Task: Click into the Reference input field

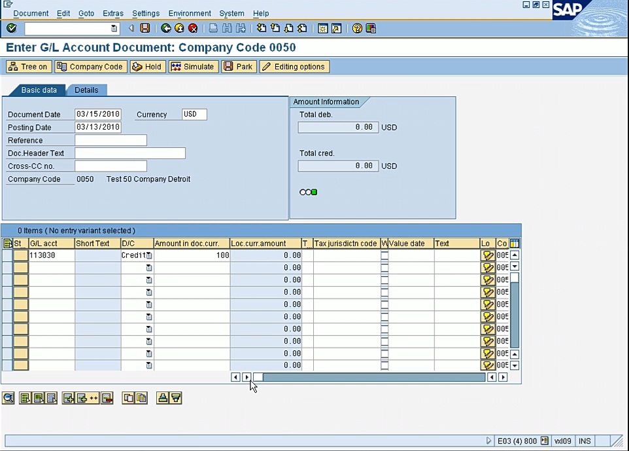Action: point(110,140)
